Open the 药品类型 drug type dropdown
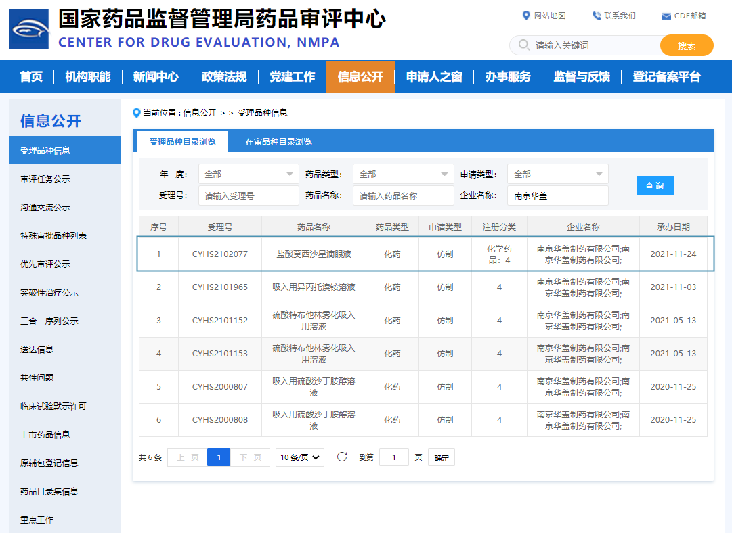732x533 pixels. pos(403,174)
